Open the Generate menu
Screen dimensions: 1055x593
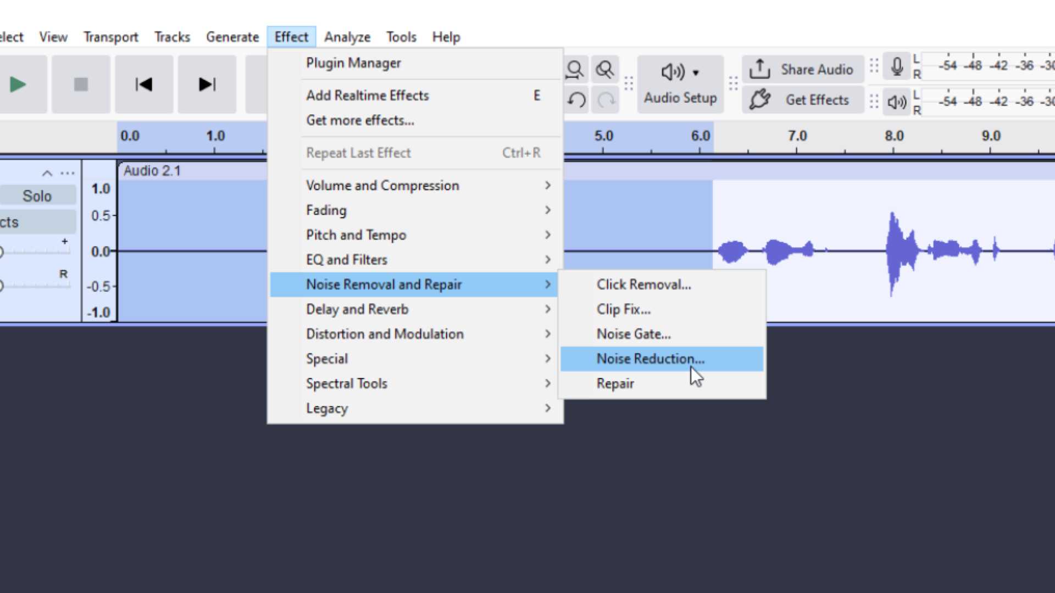[232, 37]
